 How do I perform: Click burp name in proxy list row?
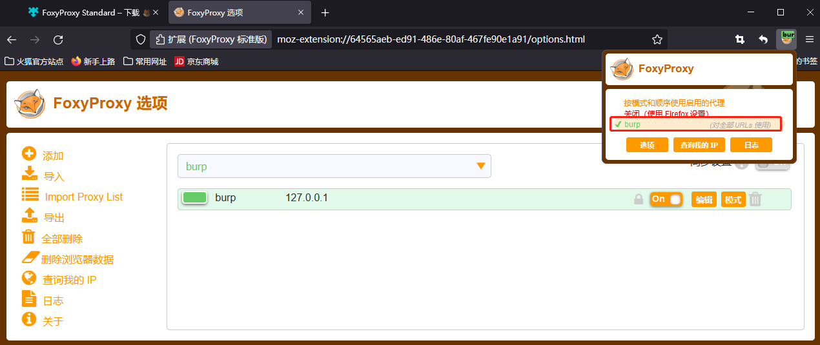point(225,198)
